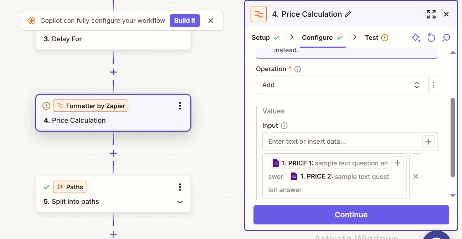Add a step between Price Calculation and Paths
This screenshot has width=462, height=239.
[113, 153]
